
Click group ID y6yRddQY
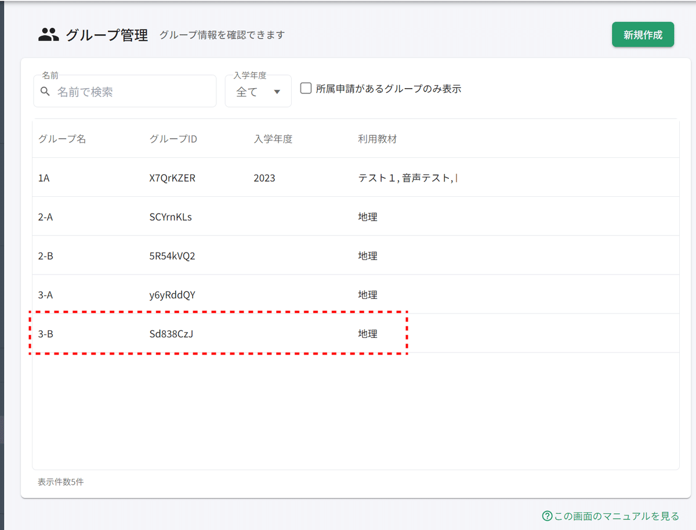172,295
